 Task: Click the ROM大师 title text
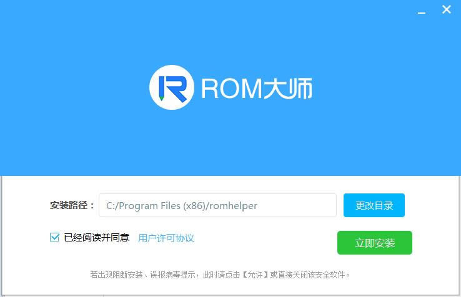[x=256, y=88]
